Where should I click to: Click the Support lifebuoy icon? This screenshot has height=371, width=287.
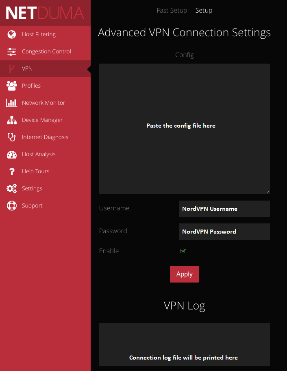(x=12, y=205)
